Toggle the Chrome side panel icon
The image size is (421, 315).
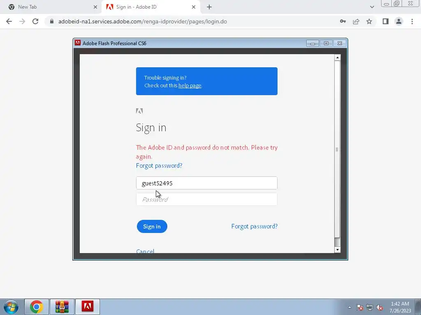point(386,21)
